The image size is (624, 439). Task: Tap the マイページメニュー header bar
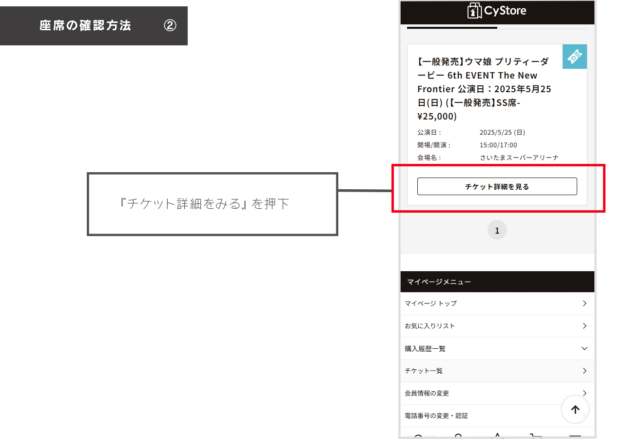pyautogui.click(x=497, y=282)
